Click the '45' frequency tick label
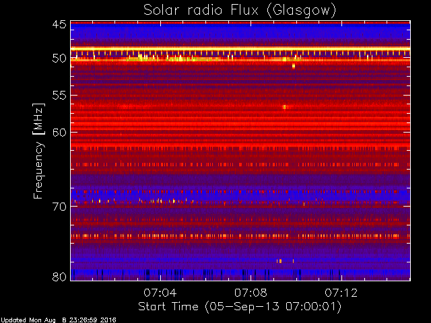 (59, 25)
